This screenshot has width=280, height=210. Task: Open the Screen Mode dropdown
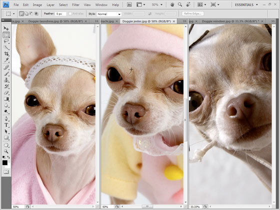215,4
